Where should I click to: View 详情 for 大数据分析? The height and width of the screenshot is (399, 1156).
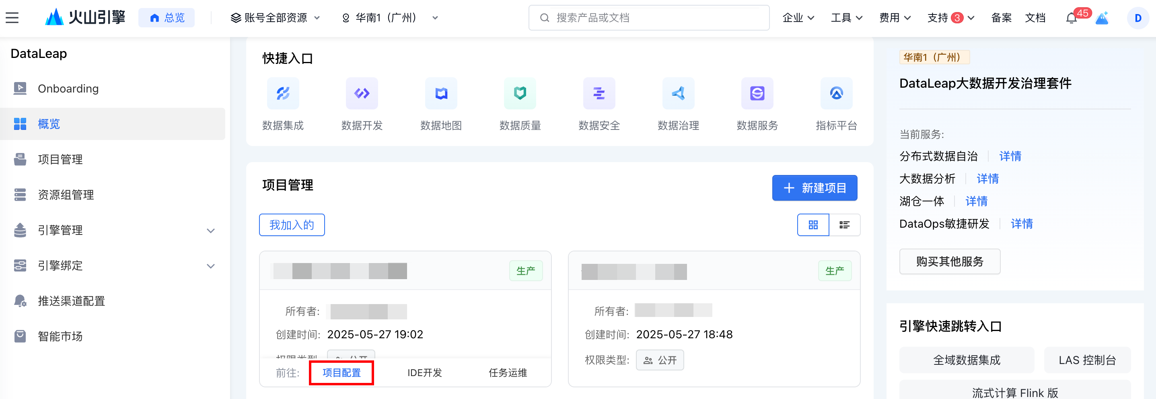[x=988, y=179]
